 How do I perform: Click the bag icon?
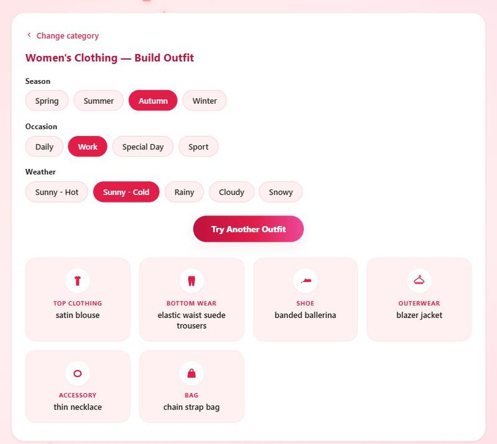[x=192, y=373]
